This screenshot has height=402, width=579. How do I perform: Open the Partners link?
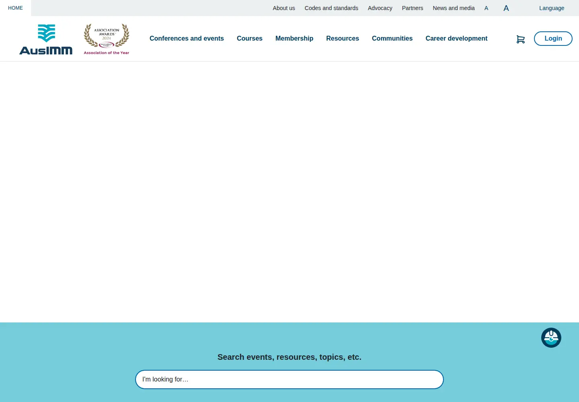pyautogui.click(x=413, y=8)
